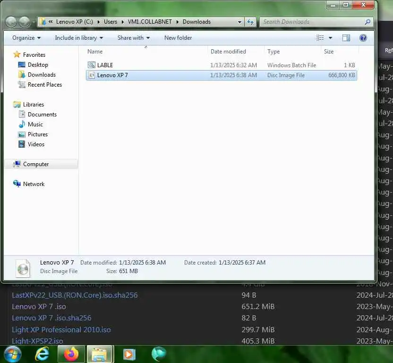Open Desktop under Favorites

(x=38, y=65)
